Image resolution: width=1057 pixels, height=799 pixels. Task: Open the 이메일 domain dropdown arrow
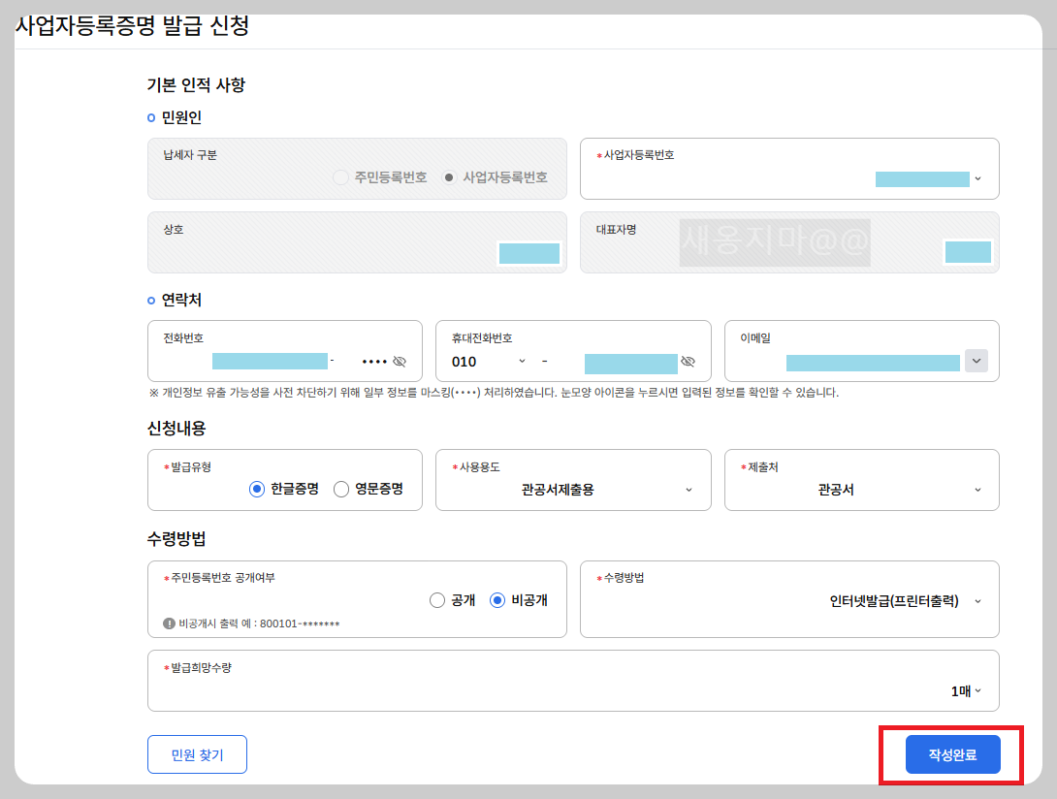(977, 361)
